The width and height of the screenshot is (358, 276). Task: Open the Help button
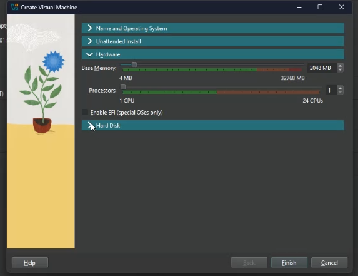[x=30, y=262]
